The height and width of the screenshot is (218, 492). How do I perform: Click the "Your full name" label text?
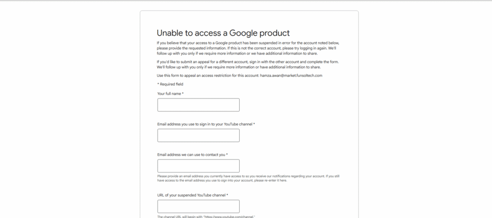click(169, 94)
